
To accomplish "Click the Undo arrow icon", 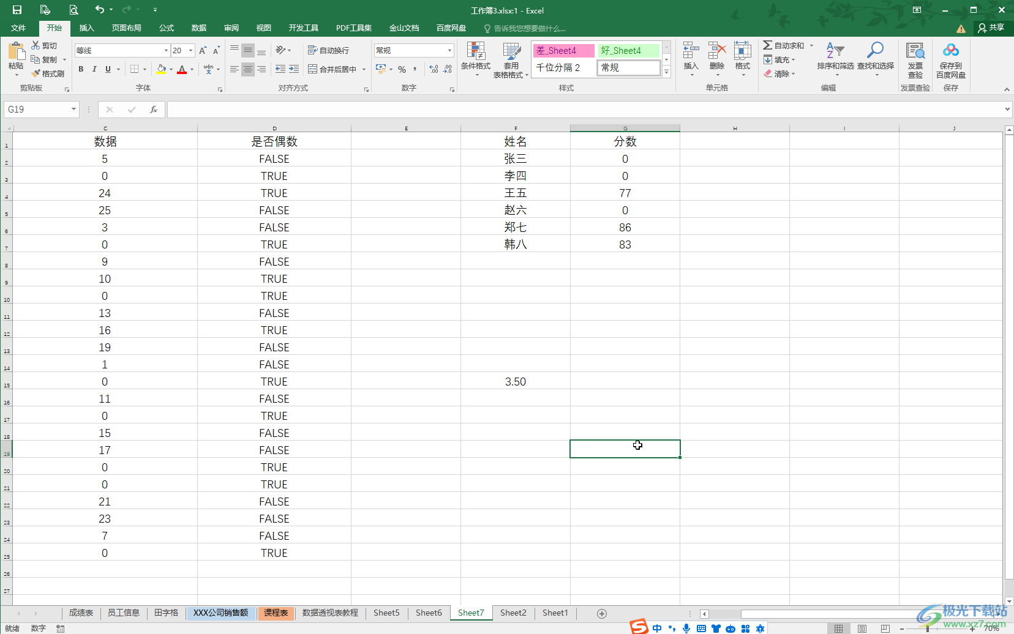I will tap(100, 10).
